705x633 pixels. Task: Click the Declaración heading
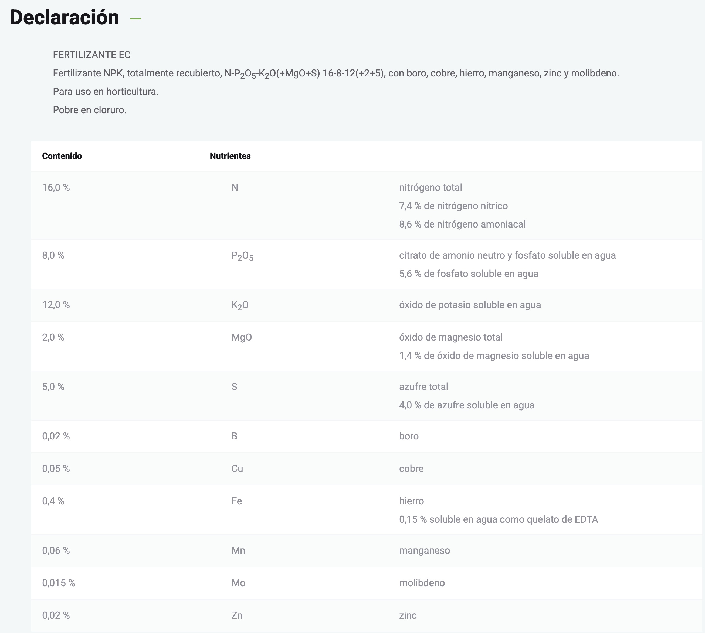point(64,17)
